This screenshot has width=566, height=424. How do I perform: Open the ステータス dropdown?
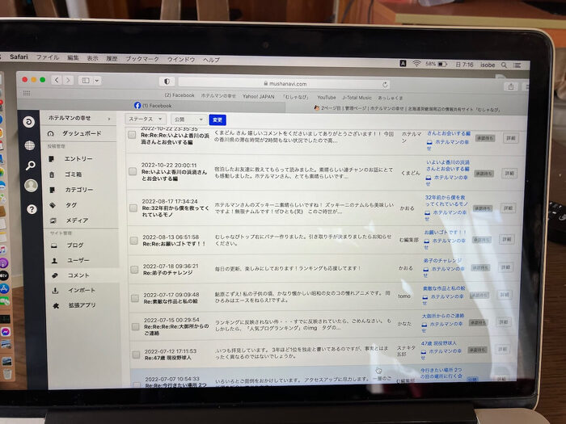[146, 119]
